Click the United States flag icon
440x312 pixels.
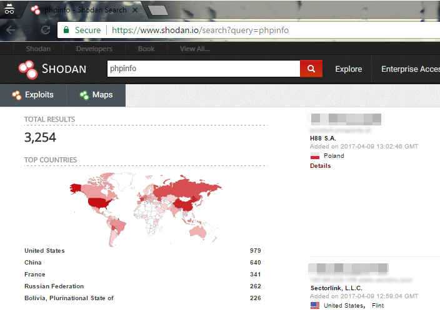tap(315, 306)
